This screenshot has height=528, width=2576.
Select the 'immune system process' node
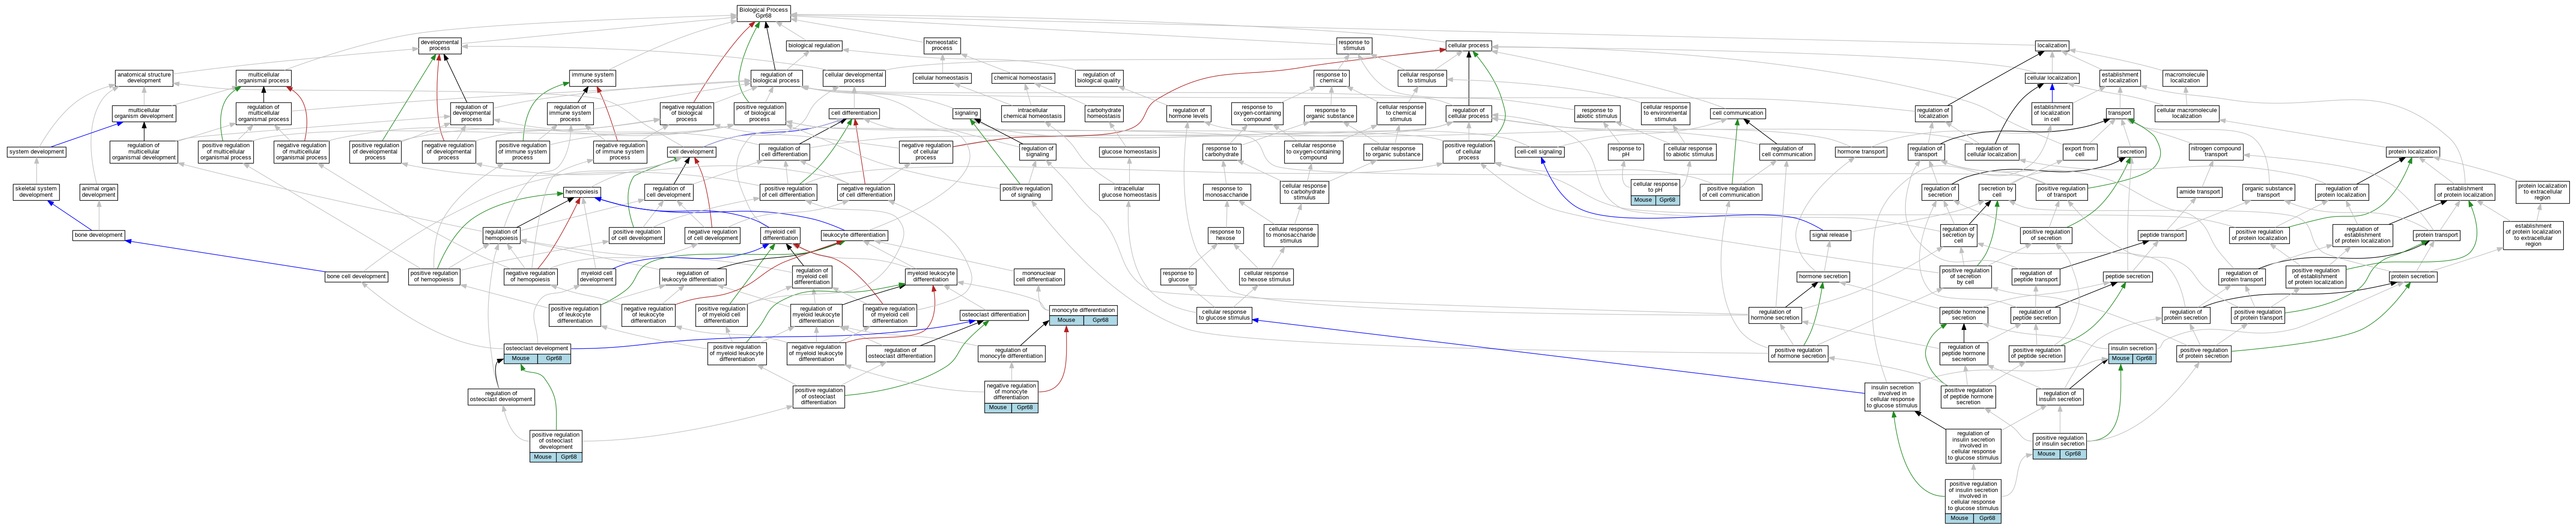592,78
